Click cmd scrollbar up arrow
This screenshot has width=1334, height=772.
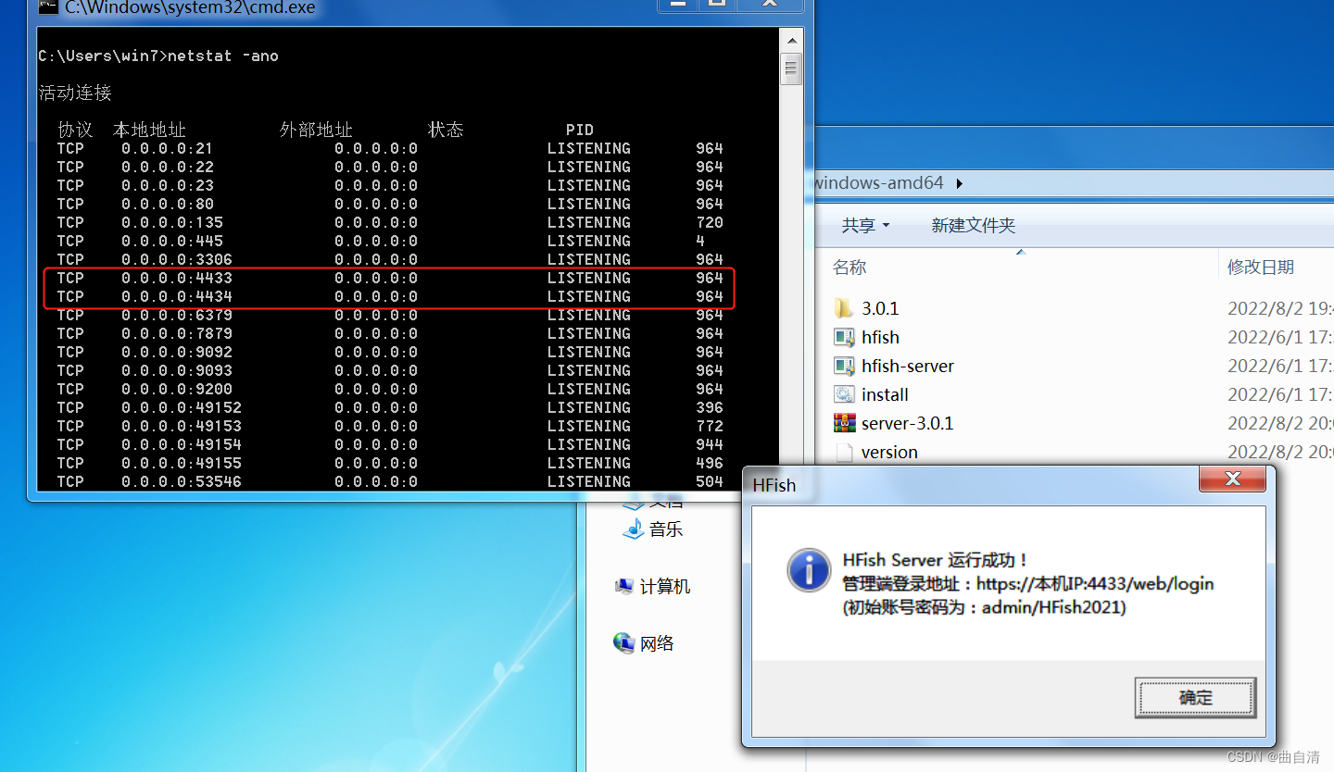[x=791, y=41]
